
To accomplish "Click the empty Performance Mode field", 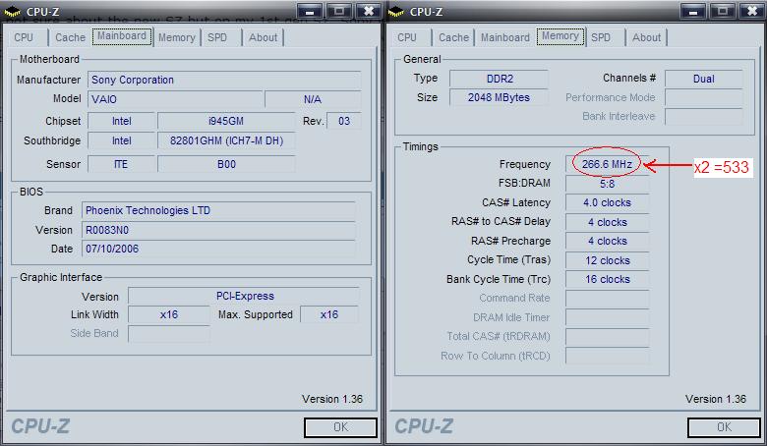I will (704, 97).
